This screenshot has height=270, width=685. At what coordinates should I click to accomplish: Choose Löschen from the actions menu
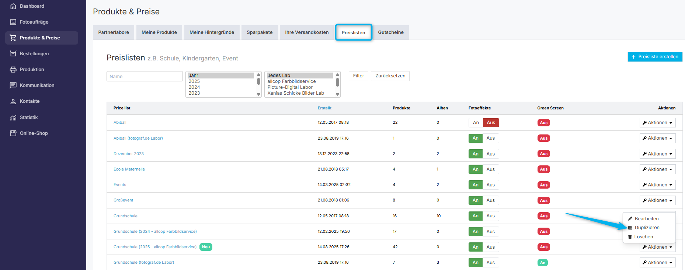point(644,237)
